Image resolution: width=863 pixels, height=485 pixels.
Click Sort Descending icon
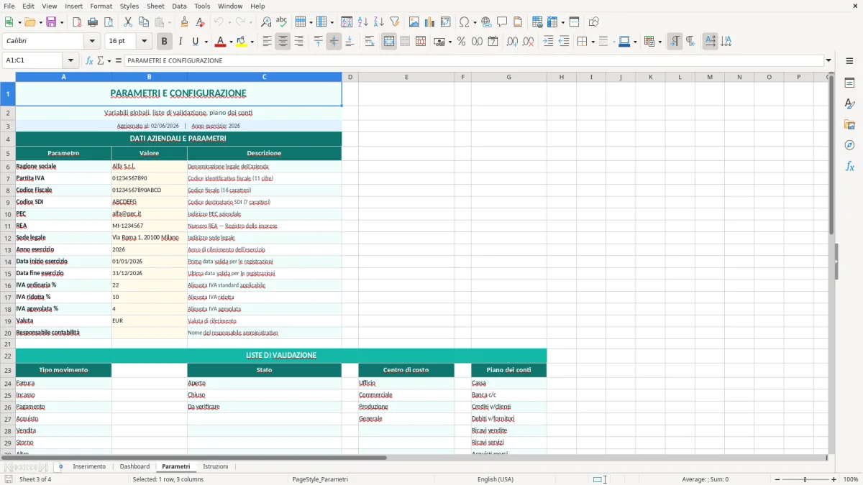tap(379, 22)
